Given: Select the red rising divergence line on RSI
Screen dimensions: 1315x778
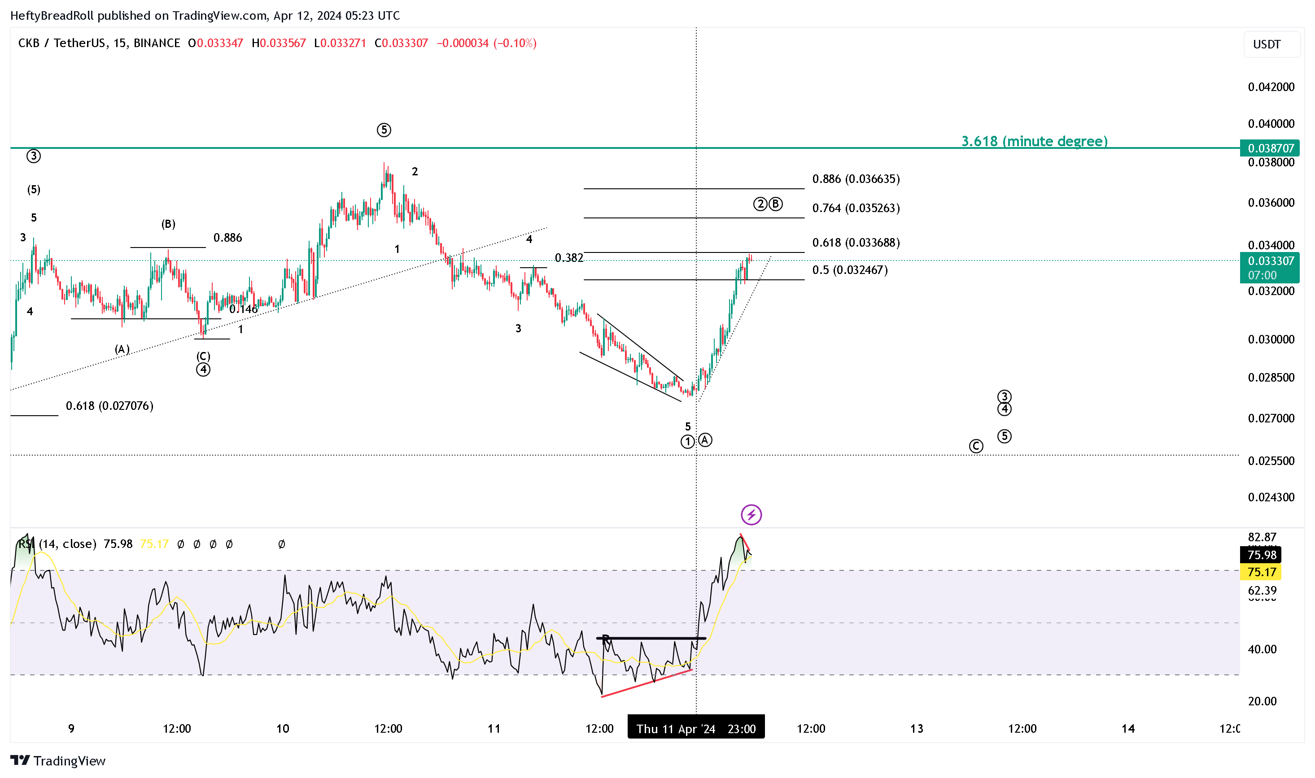Looking at the screenshot, I should 647,684.
